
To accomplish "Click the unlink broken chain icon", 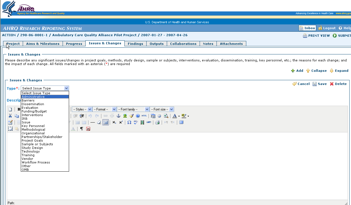I will point(112,116).
